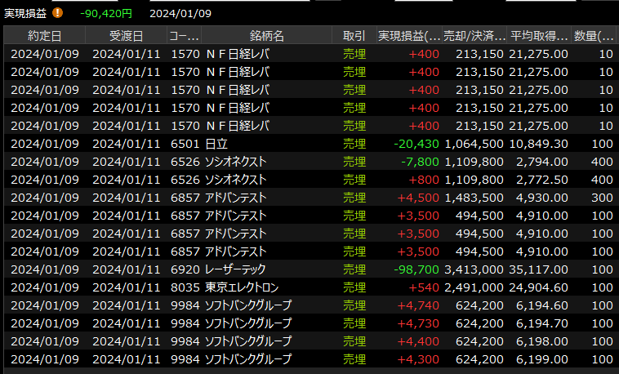Click the orange warning icon beside 実現損益

point(57,13)
